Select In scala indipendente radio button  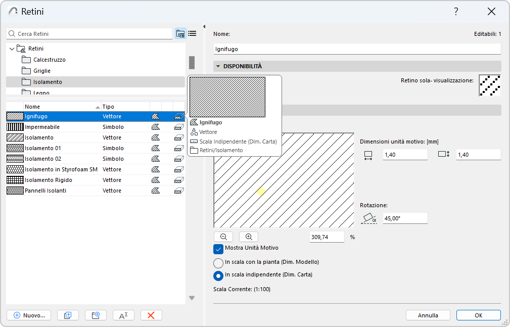[x=218, y=275]
